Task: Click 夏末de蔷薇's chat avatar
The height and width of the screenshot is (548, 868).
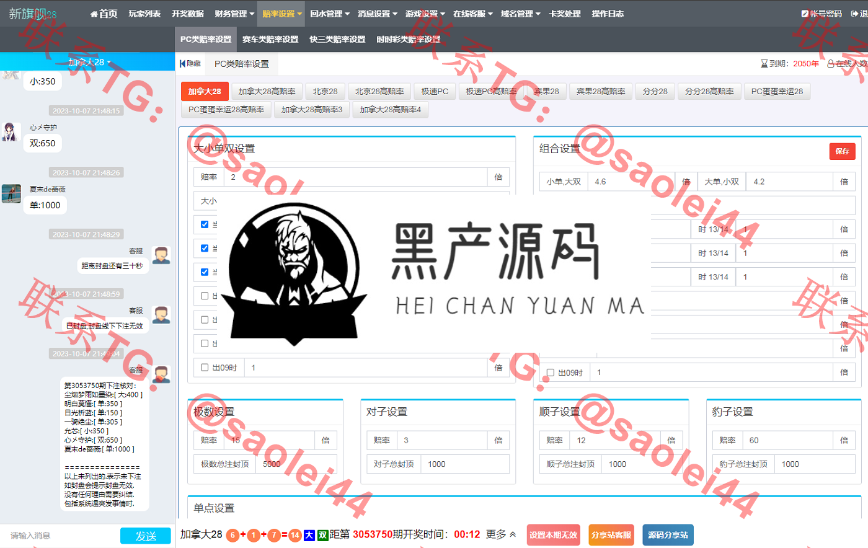Action: [11, 193]
